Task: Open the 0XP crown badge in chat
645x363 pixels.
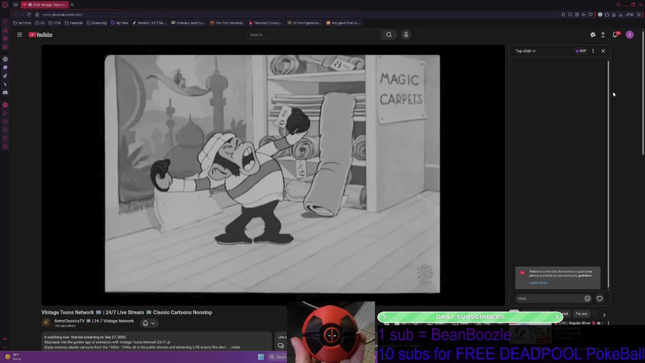Action: coord(581,51)
